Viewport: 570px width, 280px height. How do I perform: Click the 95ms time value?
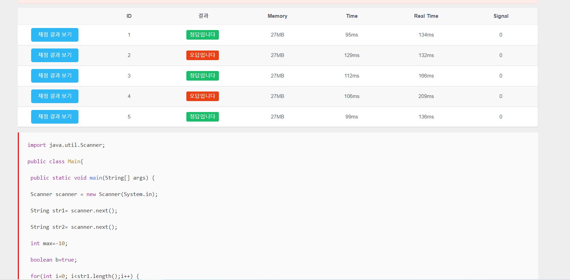[352, 35]
